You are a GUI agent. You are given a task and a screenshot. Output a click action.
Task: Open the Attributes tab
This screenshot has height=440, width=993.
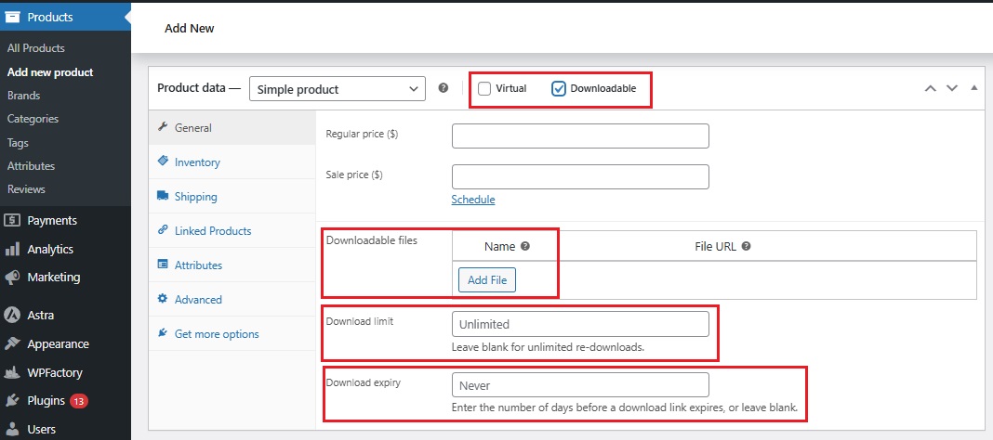[232, 265]
